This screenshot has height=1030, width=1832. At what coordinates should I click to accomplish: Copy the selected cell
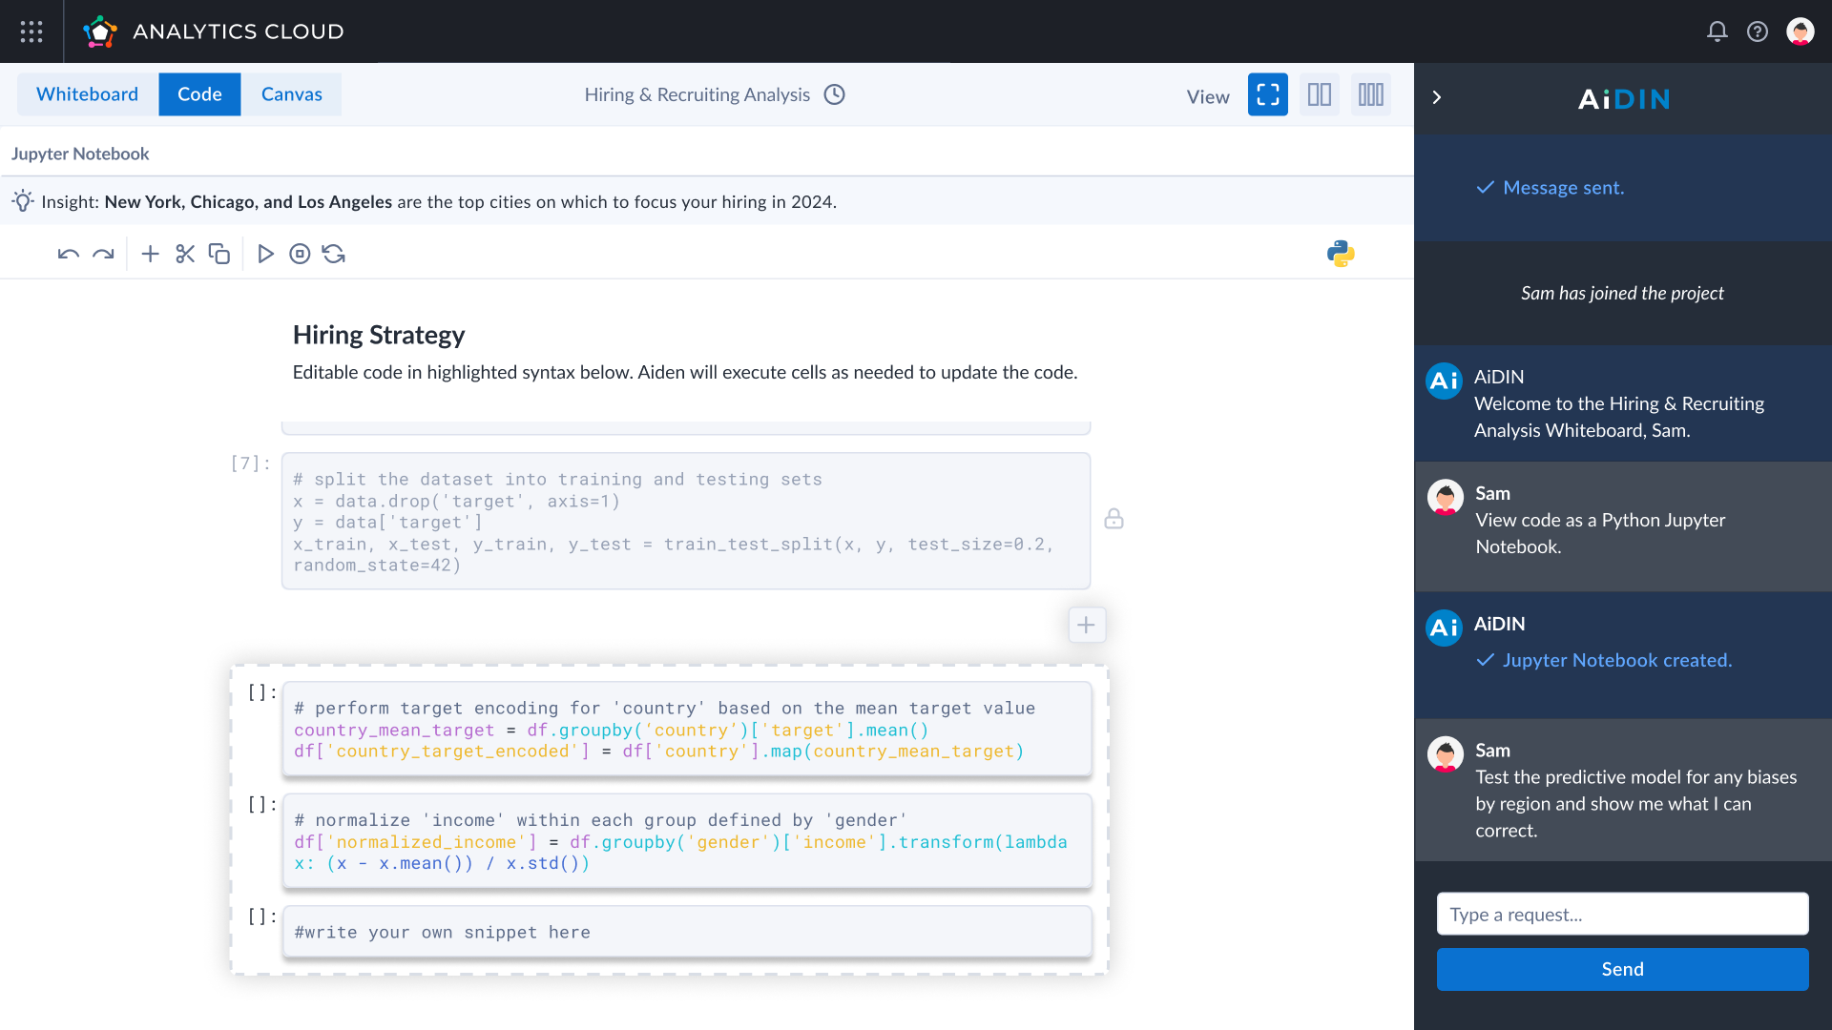(x=219, y=254)
